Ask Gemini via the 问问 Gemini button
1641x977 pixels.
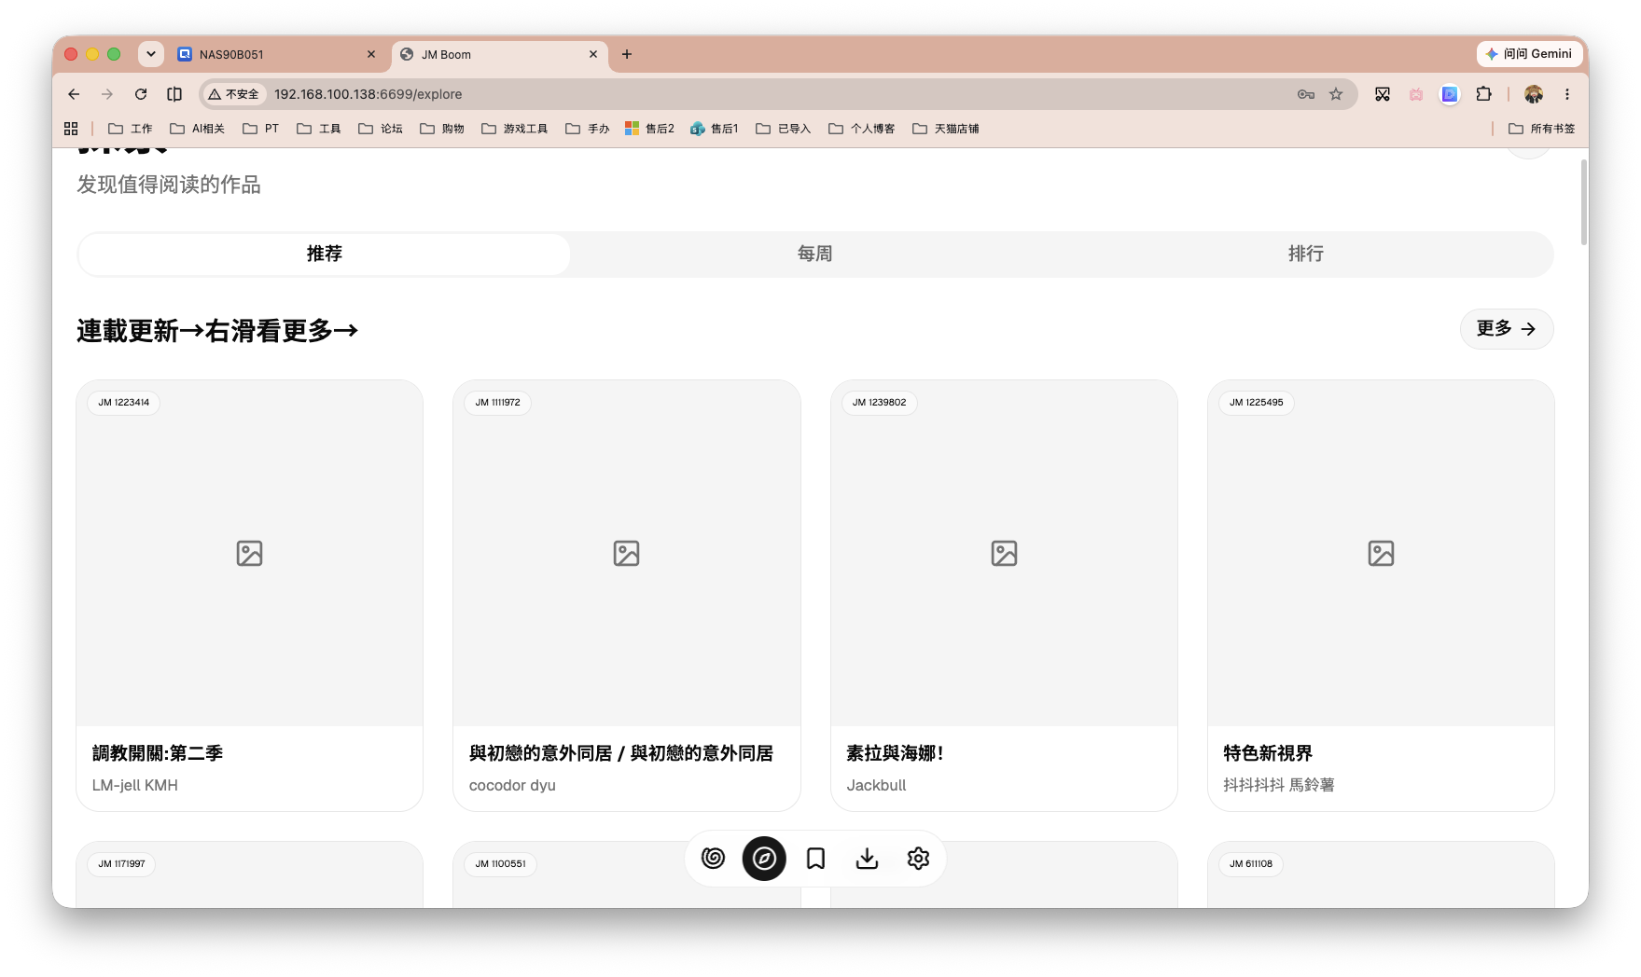click(x=1529, y=54)
